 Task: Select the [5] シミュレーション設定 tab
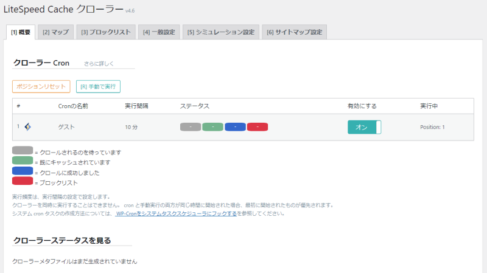coord(221,32)
